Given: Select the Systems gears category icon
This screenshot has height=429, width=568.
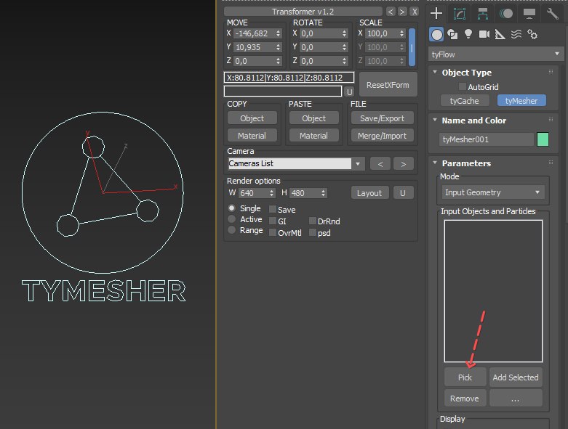Looking at the screenshot, I should pos(532,34).
